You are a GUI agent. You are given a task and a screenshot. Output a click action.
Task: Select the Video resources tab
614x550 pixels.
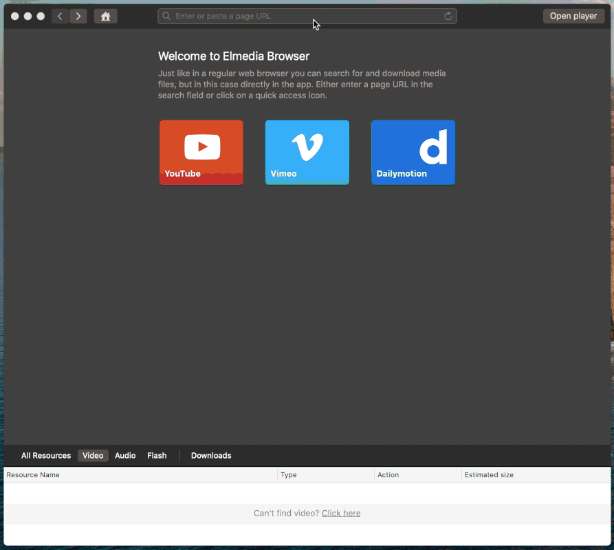click(x=93, y=456)
